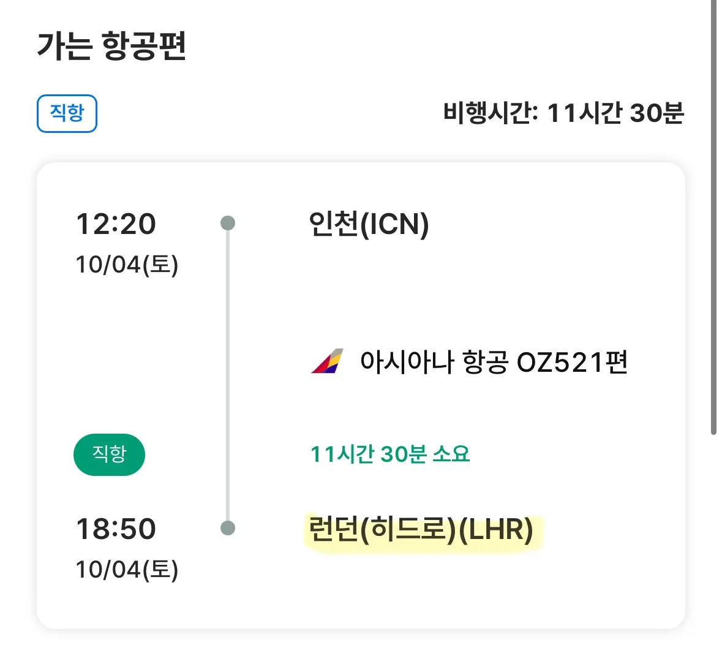
Task: Click the 비행시간 label in header
Action: pyautogui.click(x=490, y=113)
